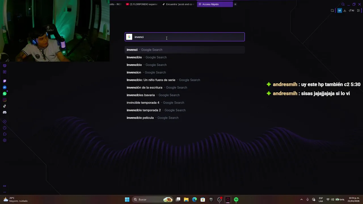Switch to the RIOT tab
The height and width of the screenshot is (204, 363).
116,4
